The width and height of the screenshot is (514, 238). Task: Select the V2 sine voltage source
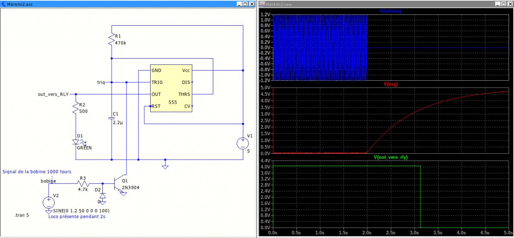(49, 202)
